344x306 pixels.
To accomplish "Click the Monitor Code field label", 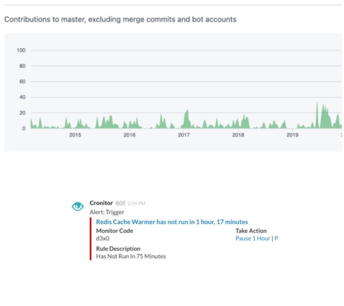I will [114, 231].
